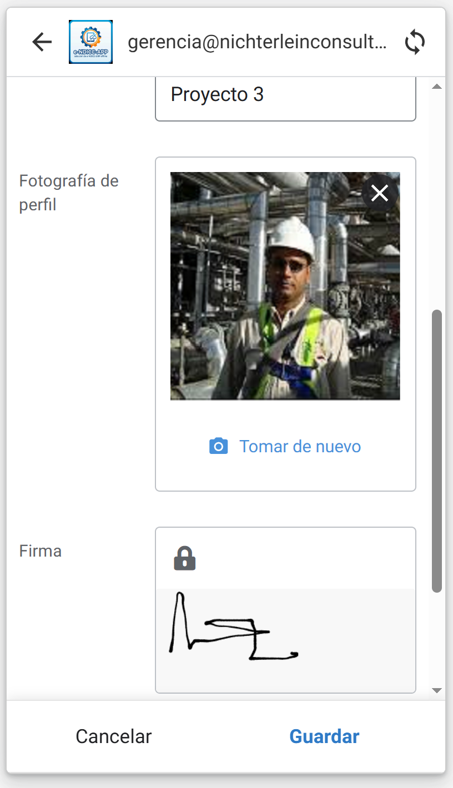This screenshot has width=453, height=788.
Task: Click the scrollbar up arrow
Action: click(x=437, y=87)
